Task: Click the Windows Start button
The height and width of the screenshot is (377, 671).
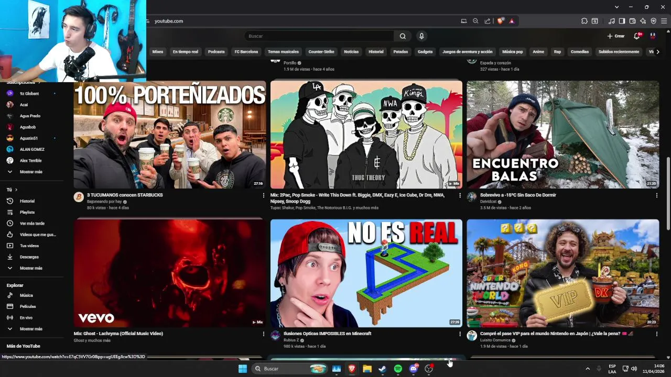Action: [x=243, y=369]
